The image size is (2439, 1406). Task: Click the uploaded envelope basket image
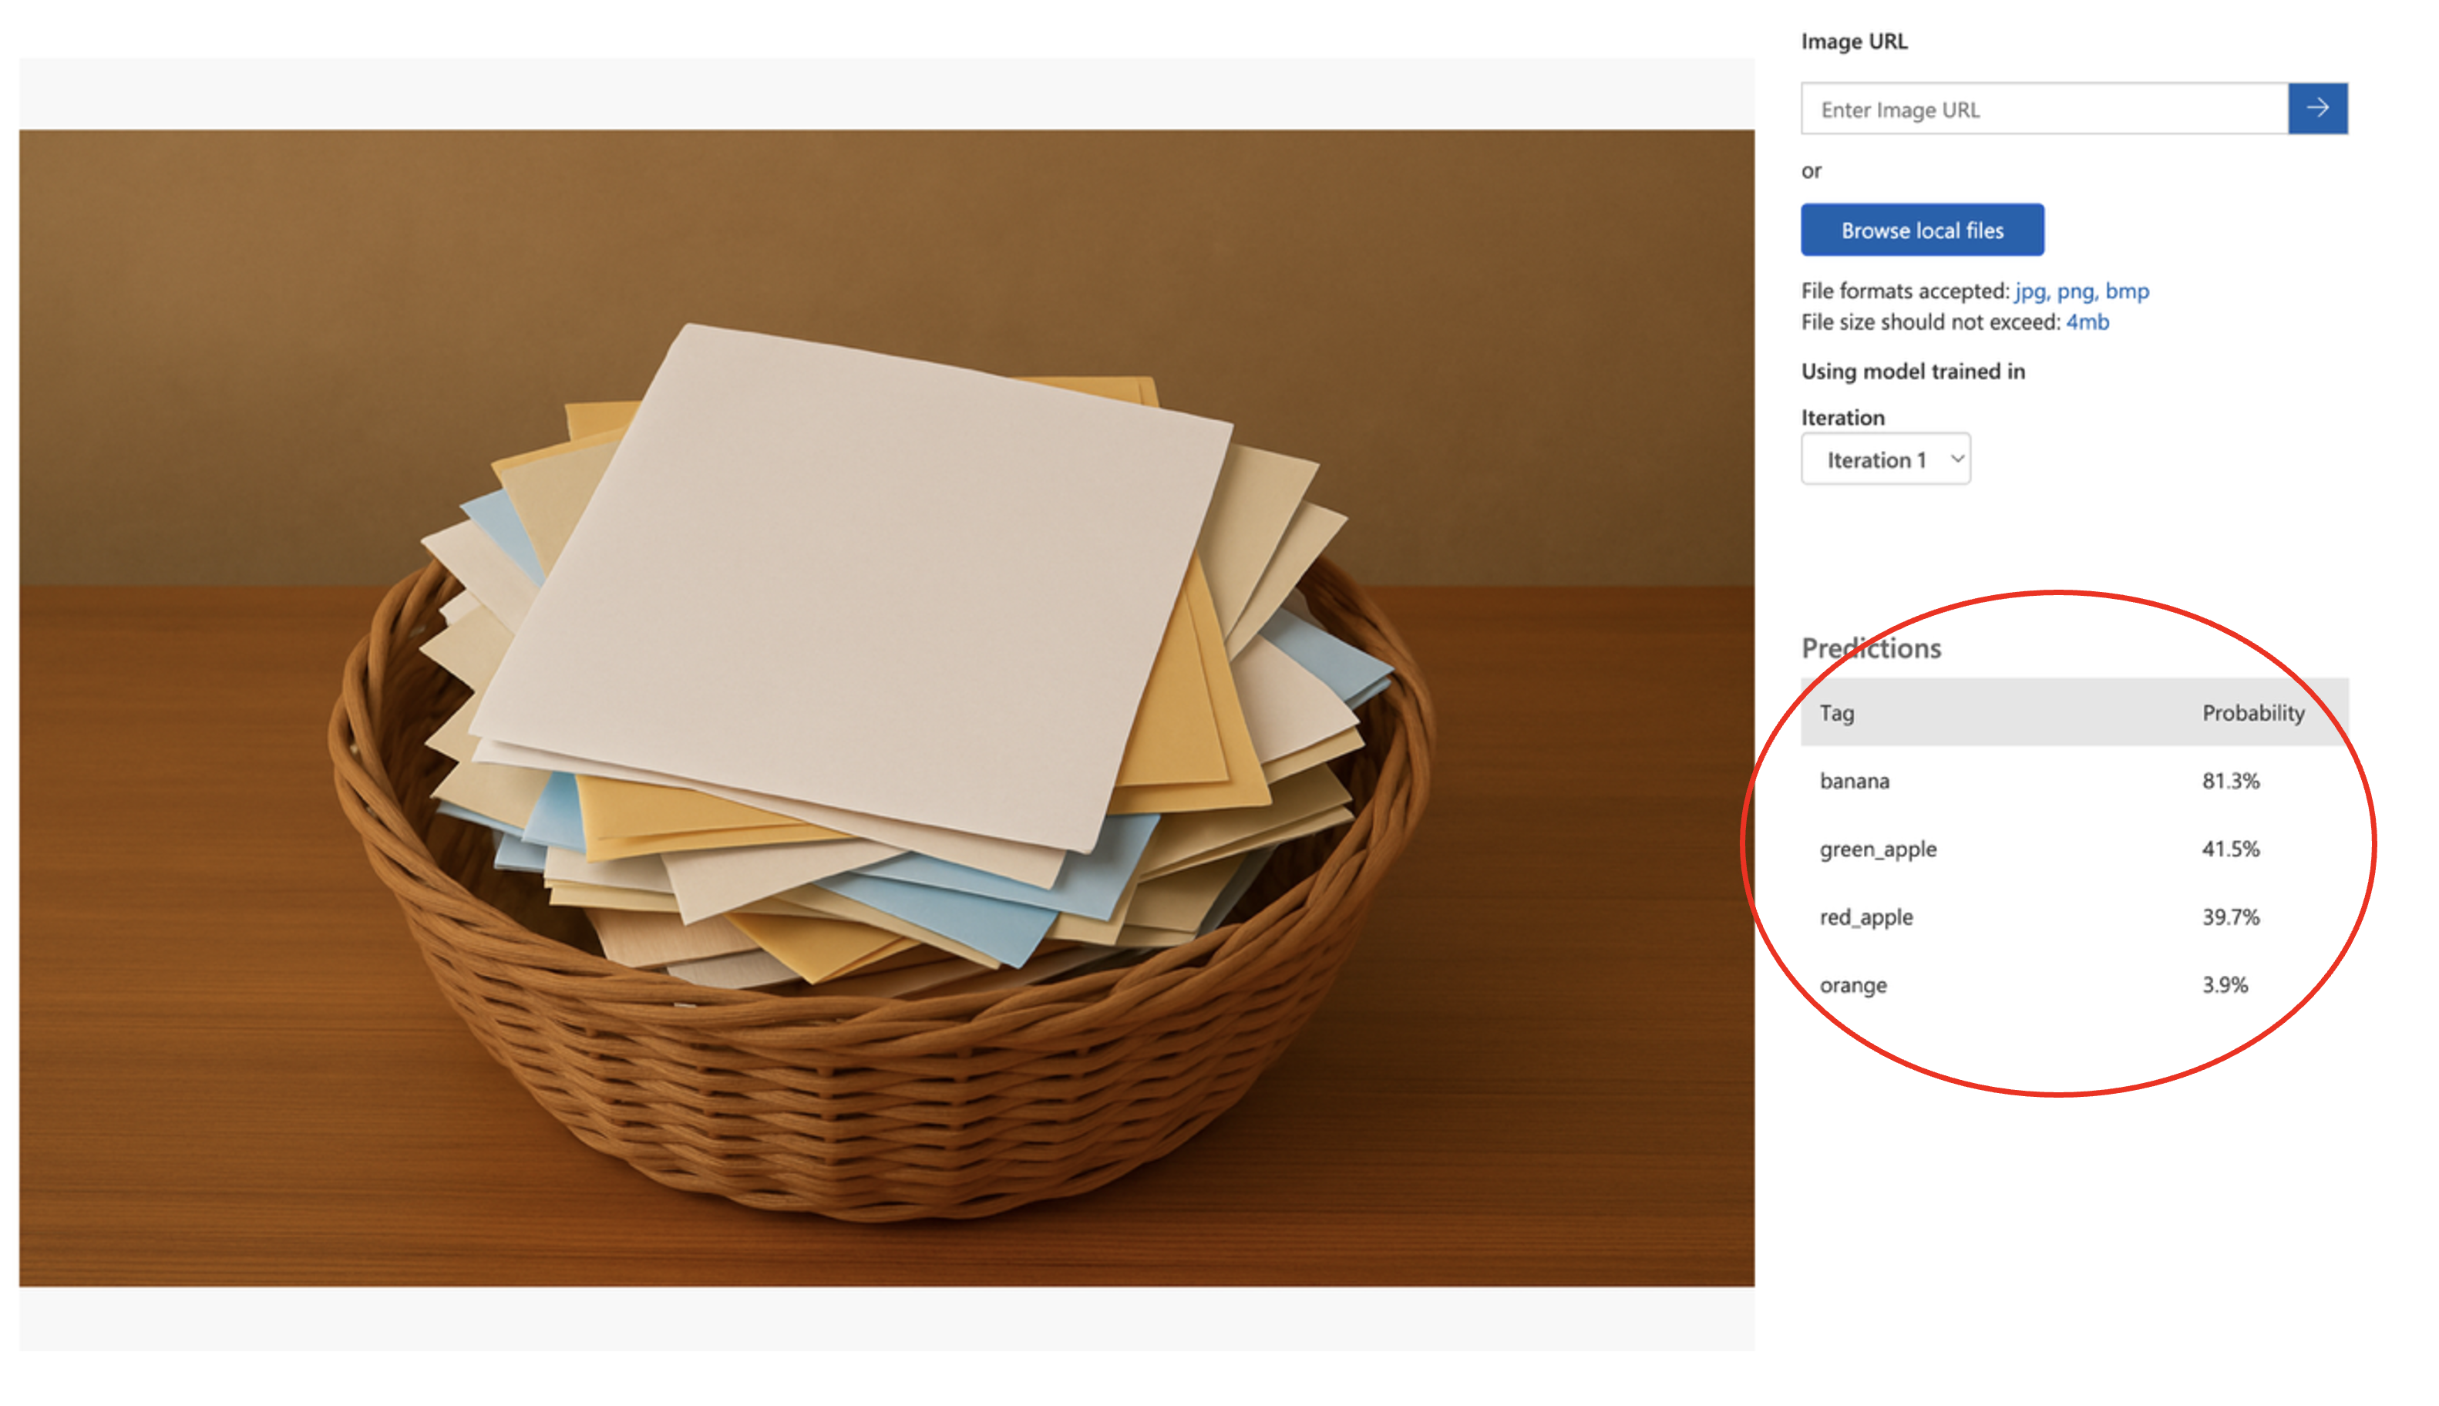coord(886,708)
